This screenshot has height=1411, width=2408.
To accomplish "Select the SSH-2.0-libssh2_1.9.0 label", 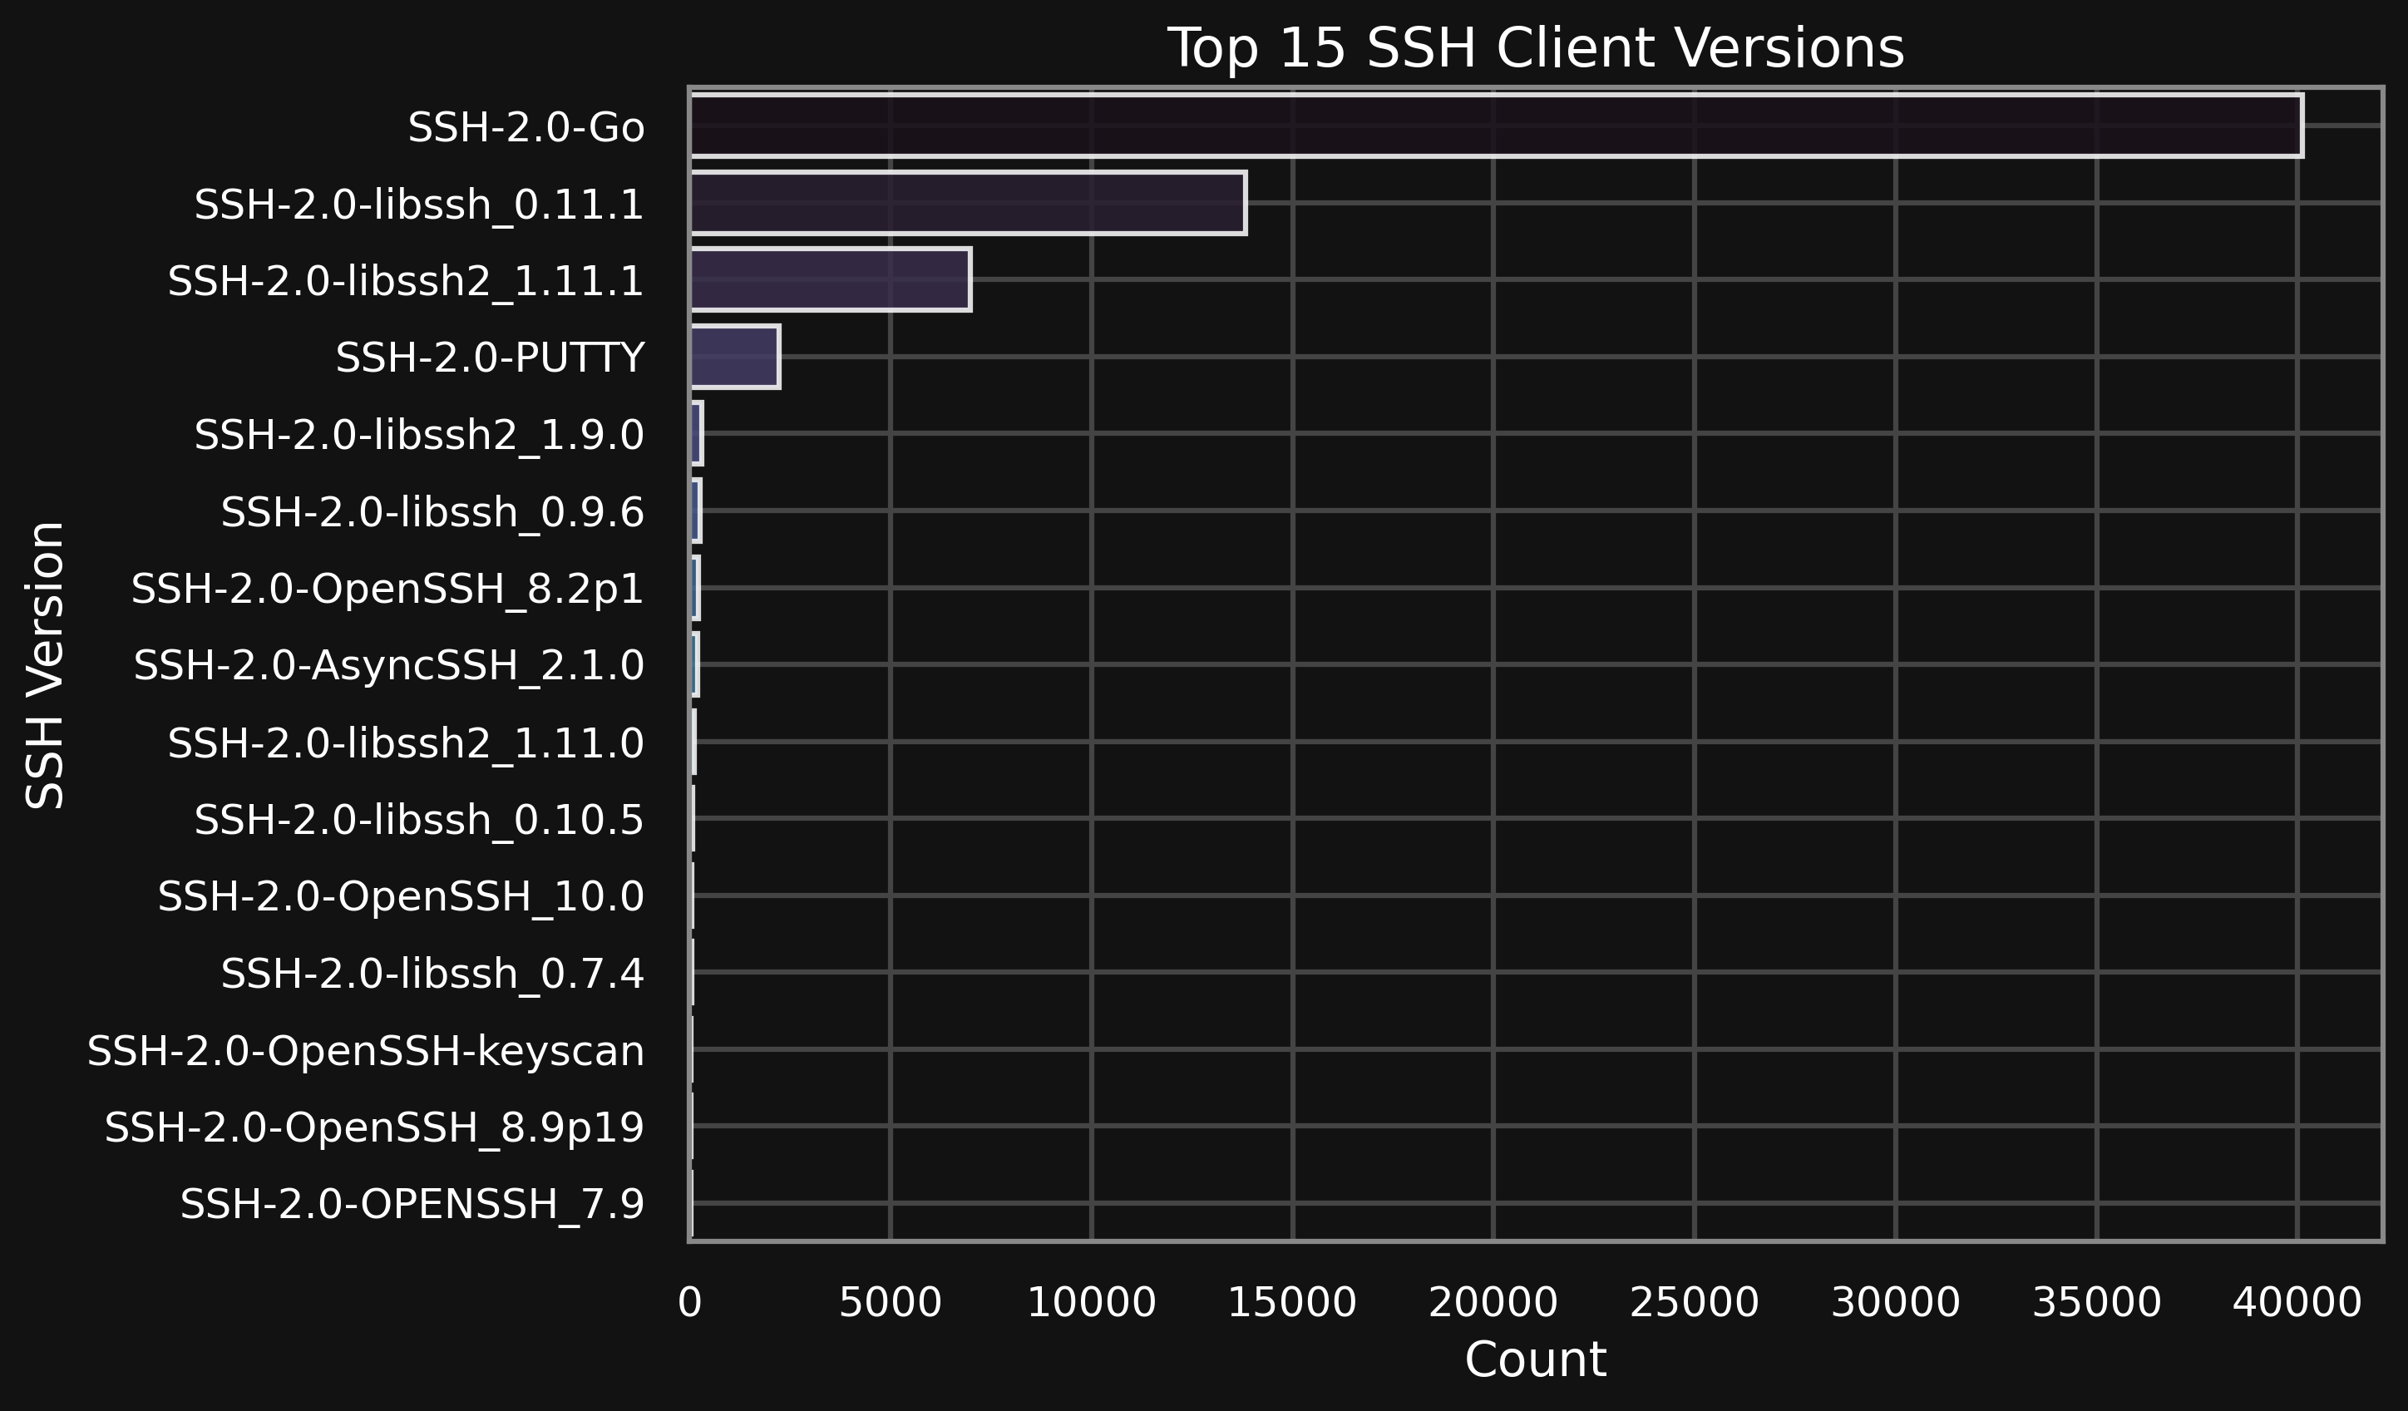I will [x=420, y=436].
